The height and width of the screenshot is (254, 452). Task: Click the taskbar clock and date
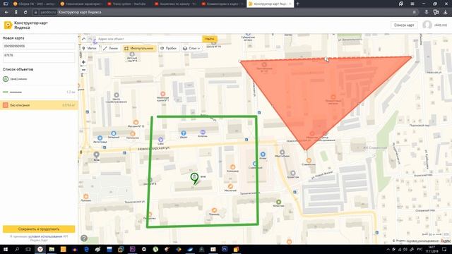coord(432,249)
